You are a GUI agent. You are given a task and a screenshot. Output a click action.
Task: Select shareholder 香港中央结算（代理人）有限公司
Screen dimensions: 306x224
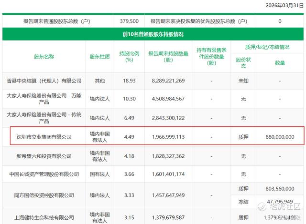(x=44, y=81)
